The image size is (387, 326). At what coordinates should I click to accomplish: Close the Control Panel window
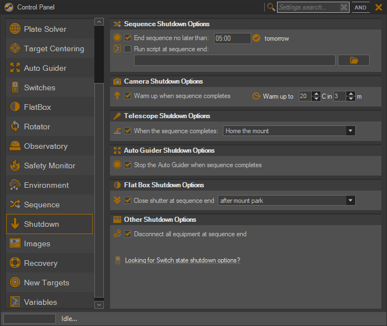click(379, 7)
